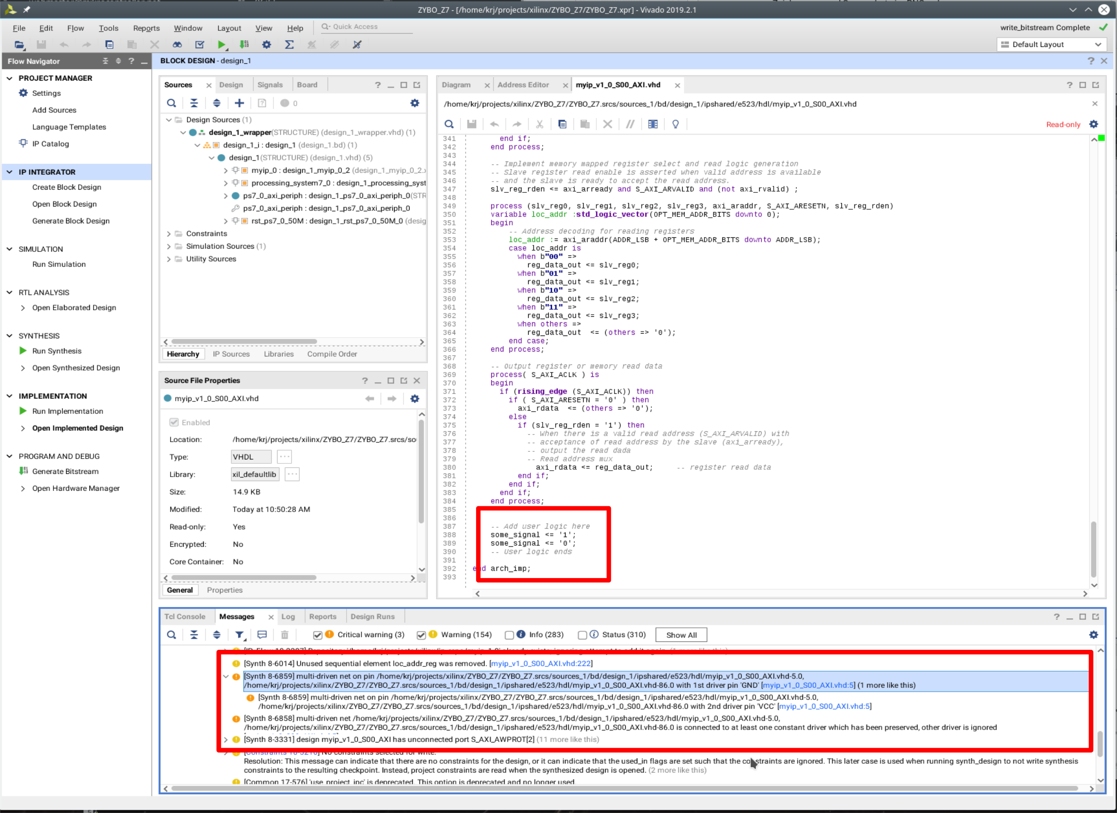Open the Tools menu

coord(108,28)
